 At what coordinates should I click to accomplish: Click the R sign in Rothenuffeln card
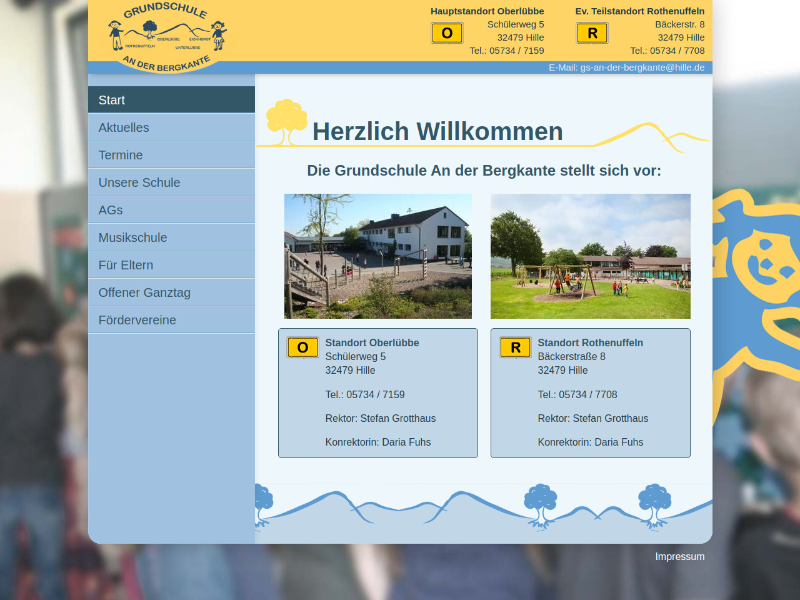(x=515, y=347)
